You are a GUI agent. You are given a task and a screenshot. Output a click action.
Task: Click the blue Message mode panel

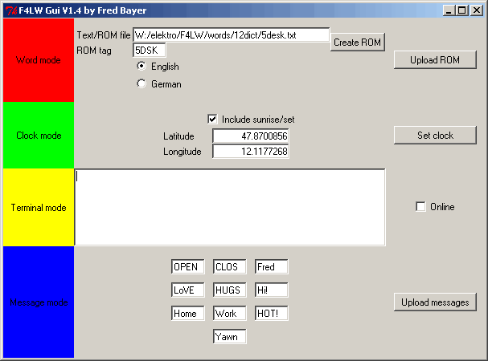(38, 302)
